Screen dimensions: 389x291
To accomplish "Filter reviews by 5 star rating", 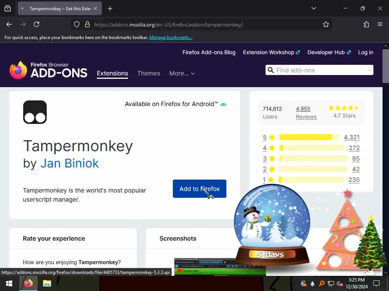I will click(269, 137).
